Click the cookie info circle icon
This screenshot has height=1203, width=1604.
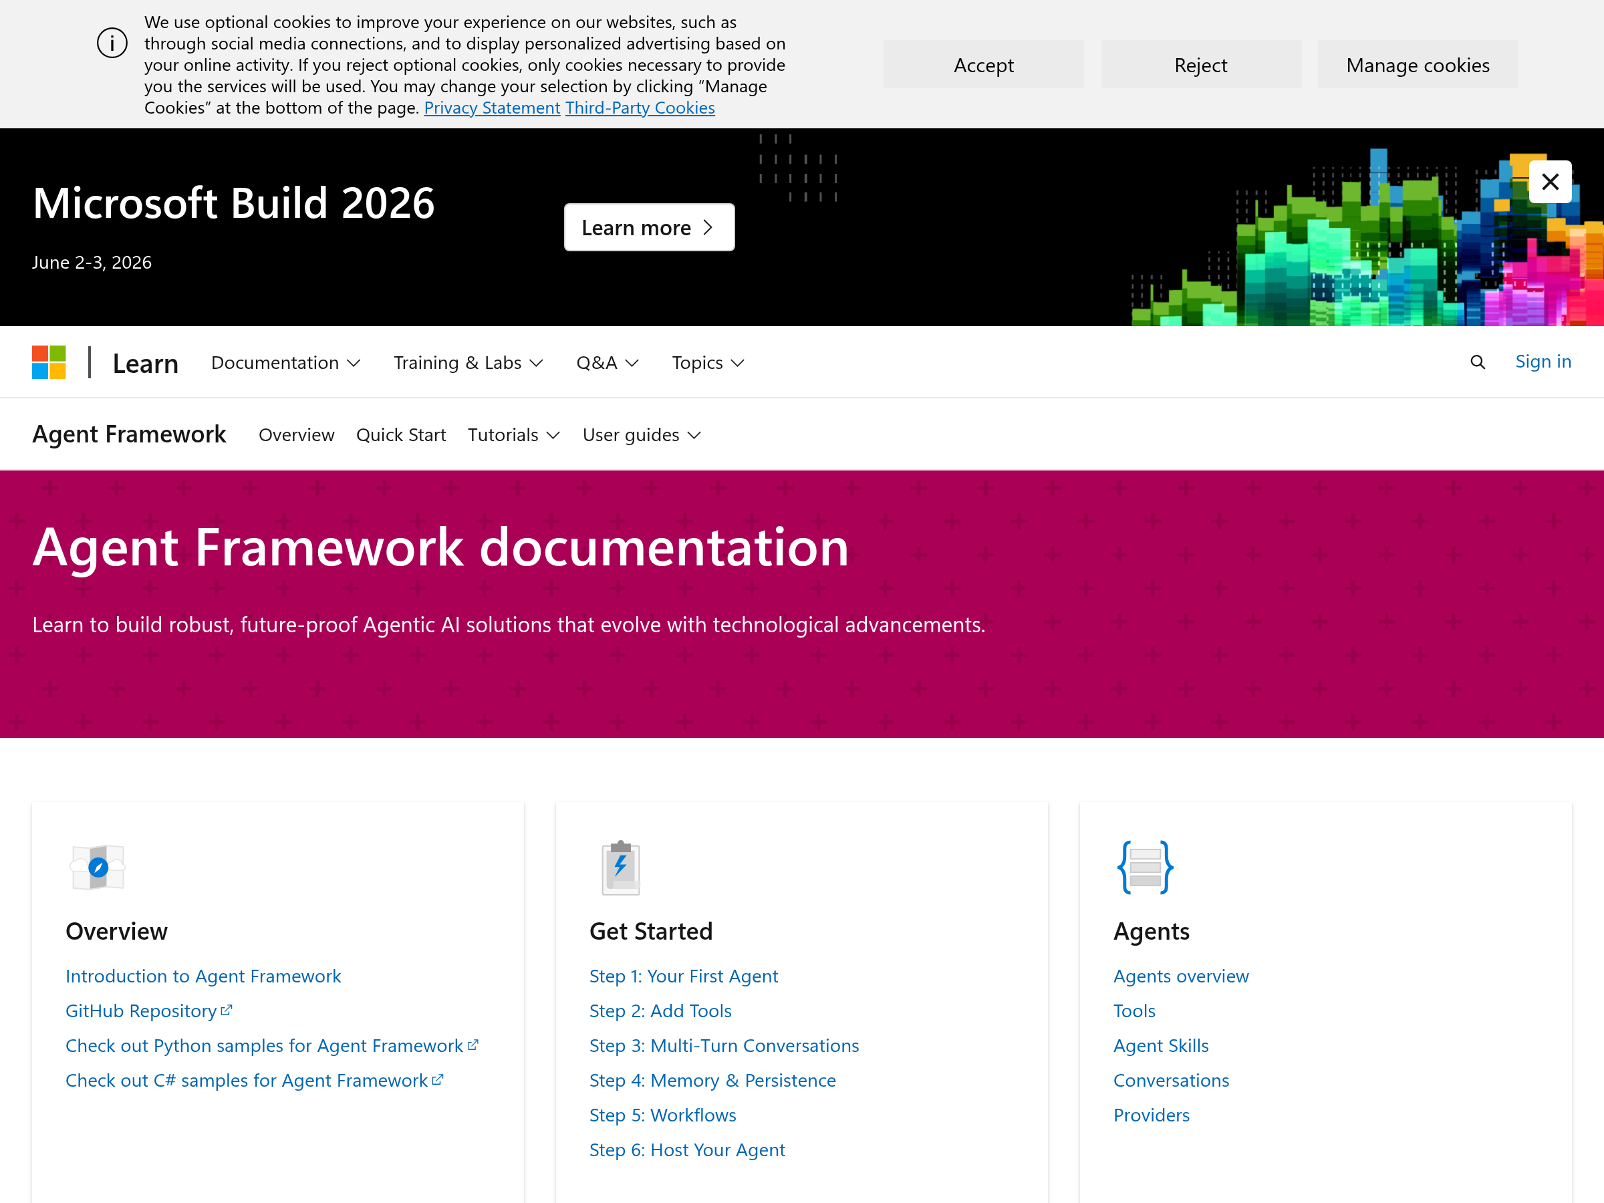click(112, 43)
